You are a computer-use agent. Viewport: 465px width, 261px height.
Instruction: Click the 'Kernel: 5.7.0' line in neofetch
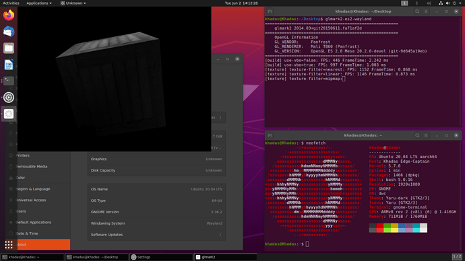pyautogui.click(x=385, y=166)
